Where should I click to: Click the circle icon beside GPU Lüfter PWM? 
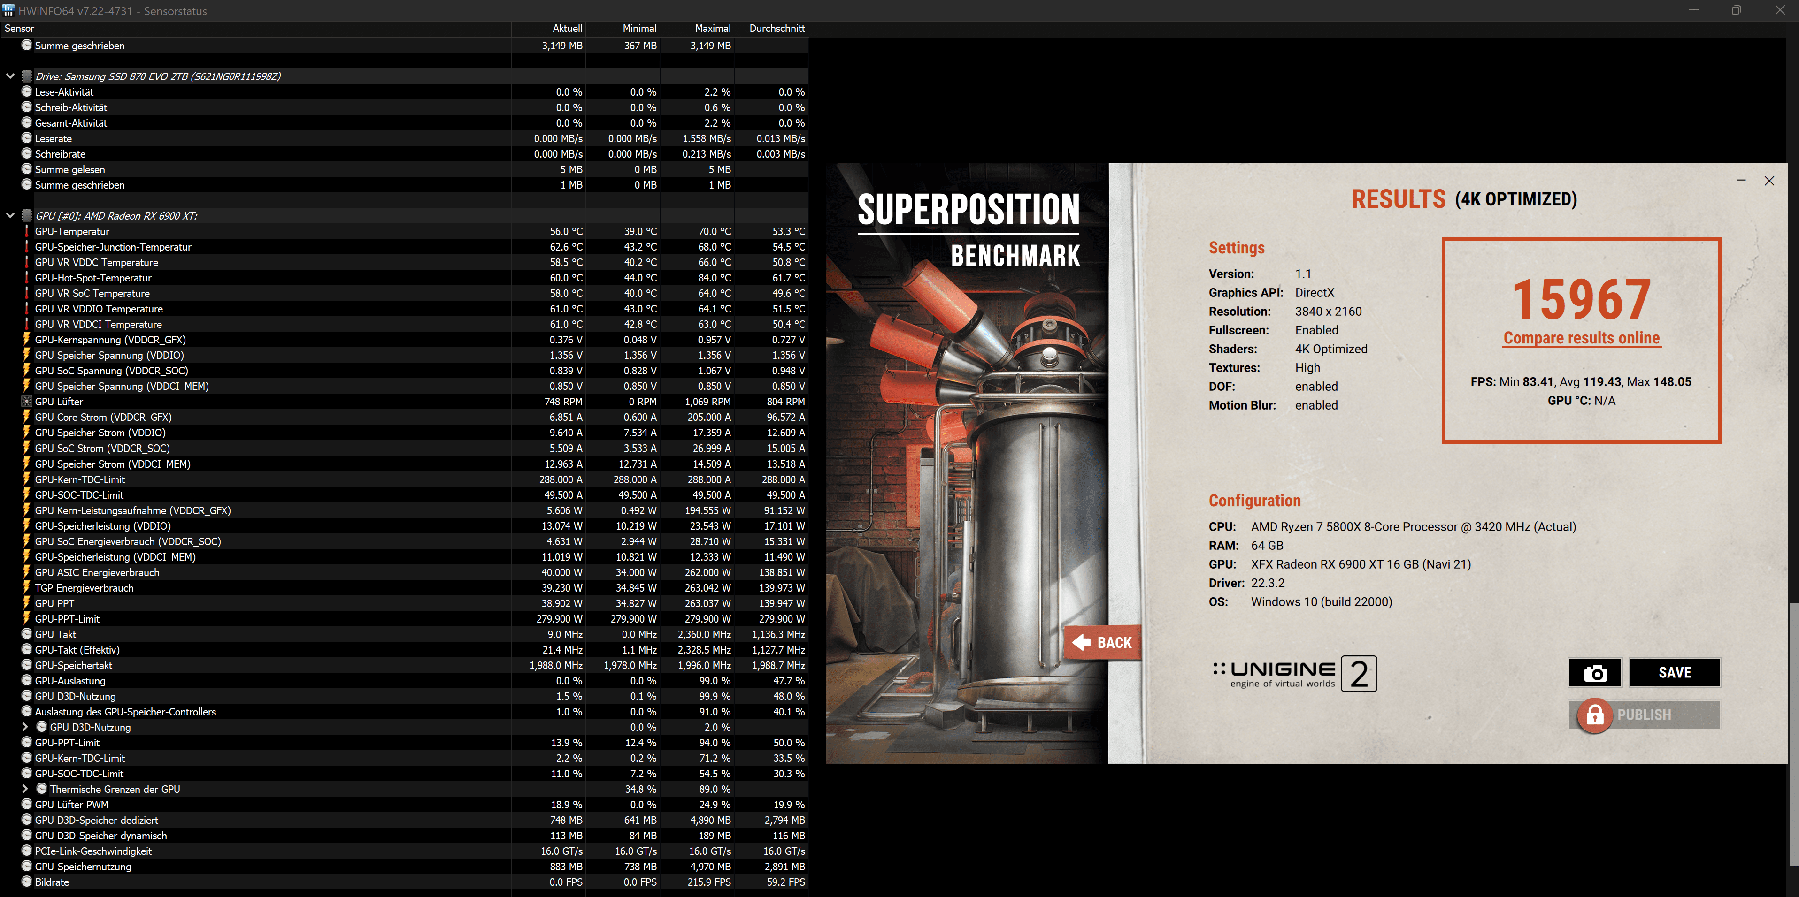(x=27, y=804)
